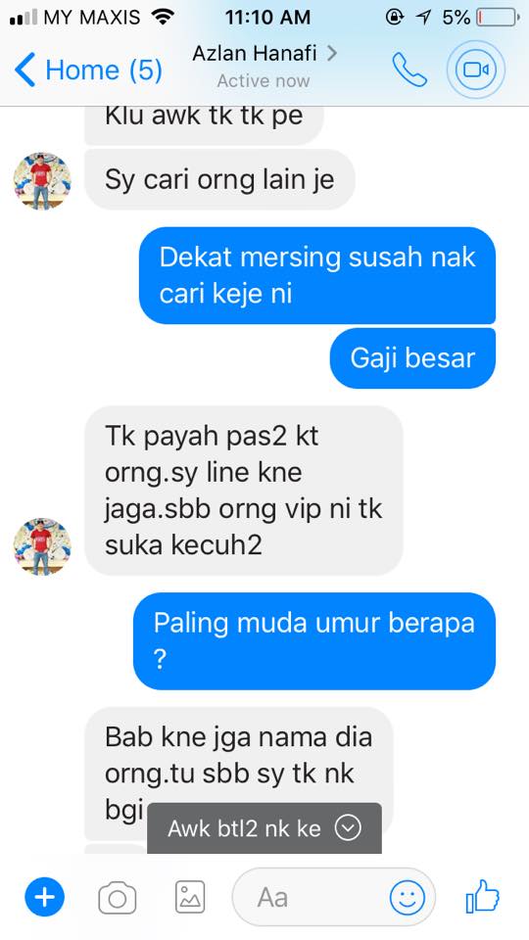Viewport: 529px width, 940px height.
Task: Select the "Gaji besar" sent message bubble
Action: point(412,358)
